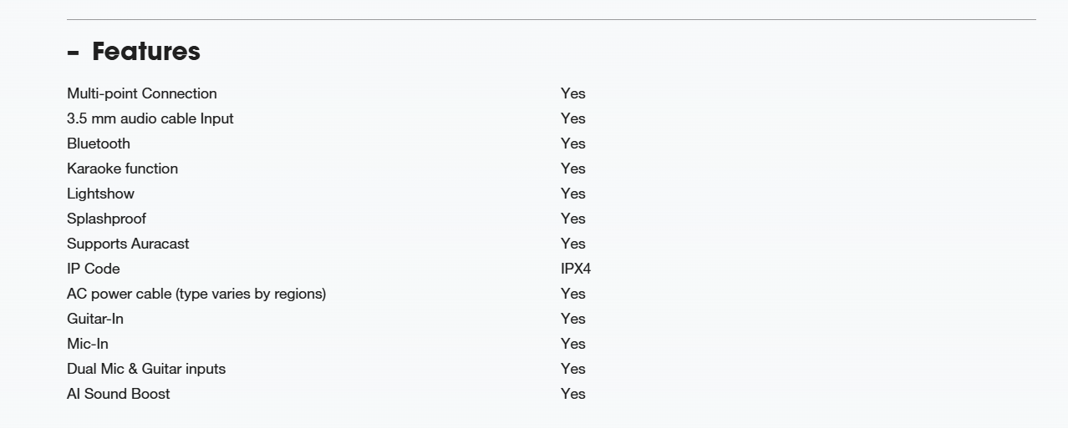1068x428 pixels.
Task: Select the Lightshow feature label
Action: [100, 194]
